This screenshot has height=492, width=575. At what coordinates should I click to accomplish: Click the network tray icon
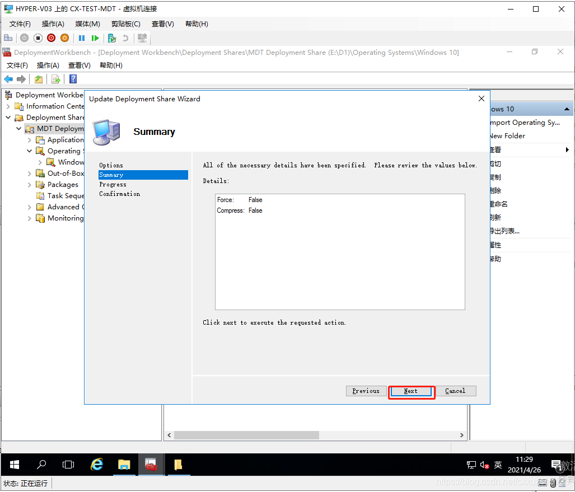(471, 465)
